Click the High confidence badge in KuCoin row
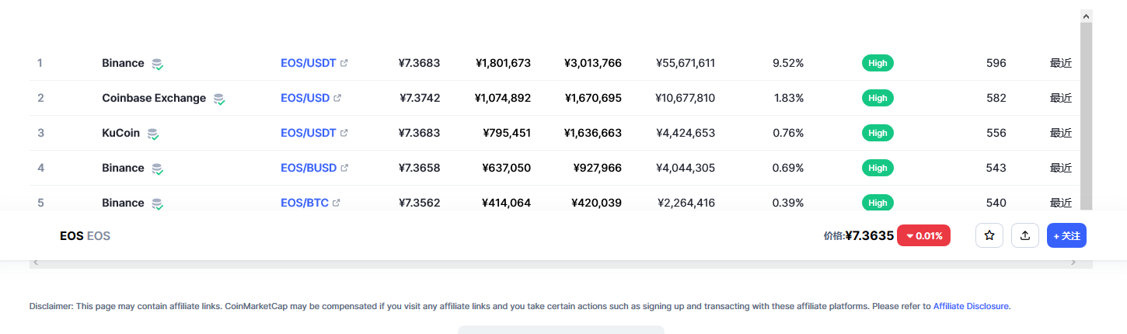The height and width of the screenshot is (334, 1127). (x=878, y=133)
